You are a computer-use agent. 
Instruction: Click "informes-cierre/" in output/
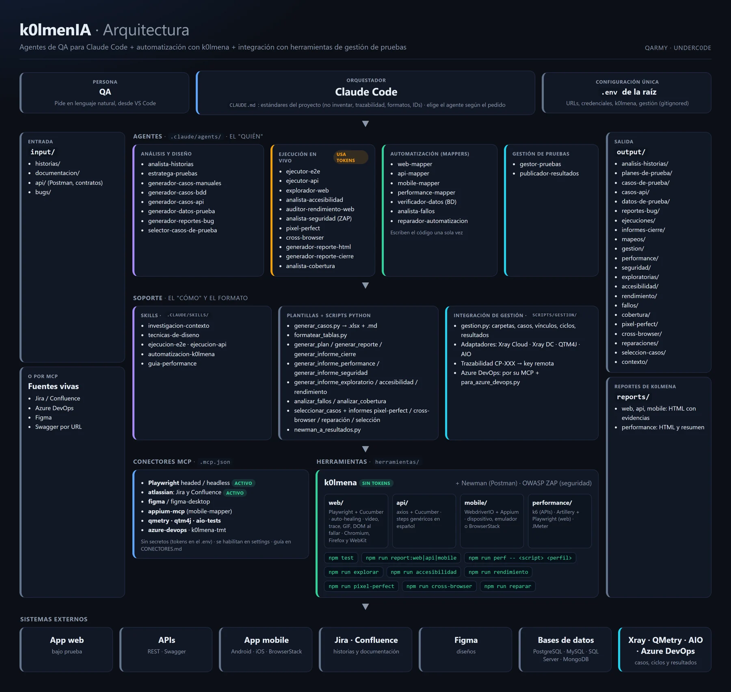tap(643, 230)
